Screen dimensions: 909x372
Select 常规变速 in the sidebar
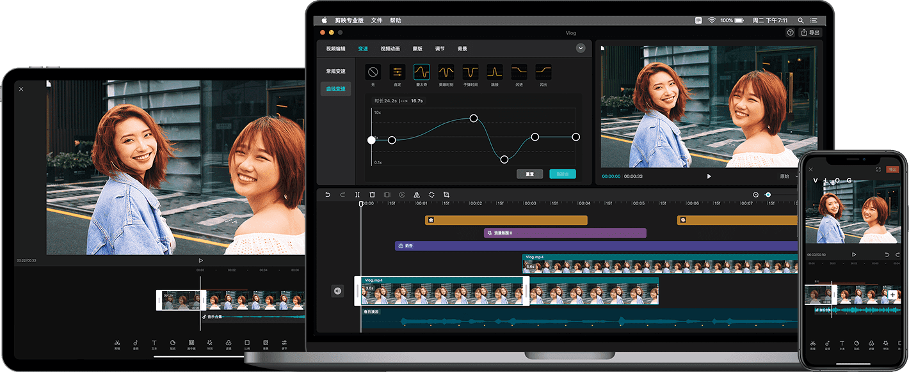click(x=335, y=71)
